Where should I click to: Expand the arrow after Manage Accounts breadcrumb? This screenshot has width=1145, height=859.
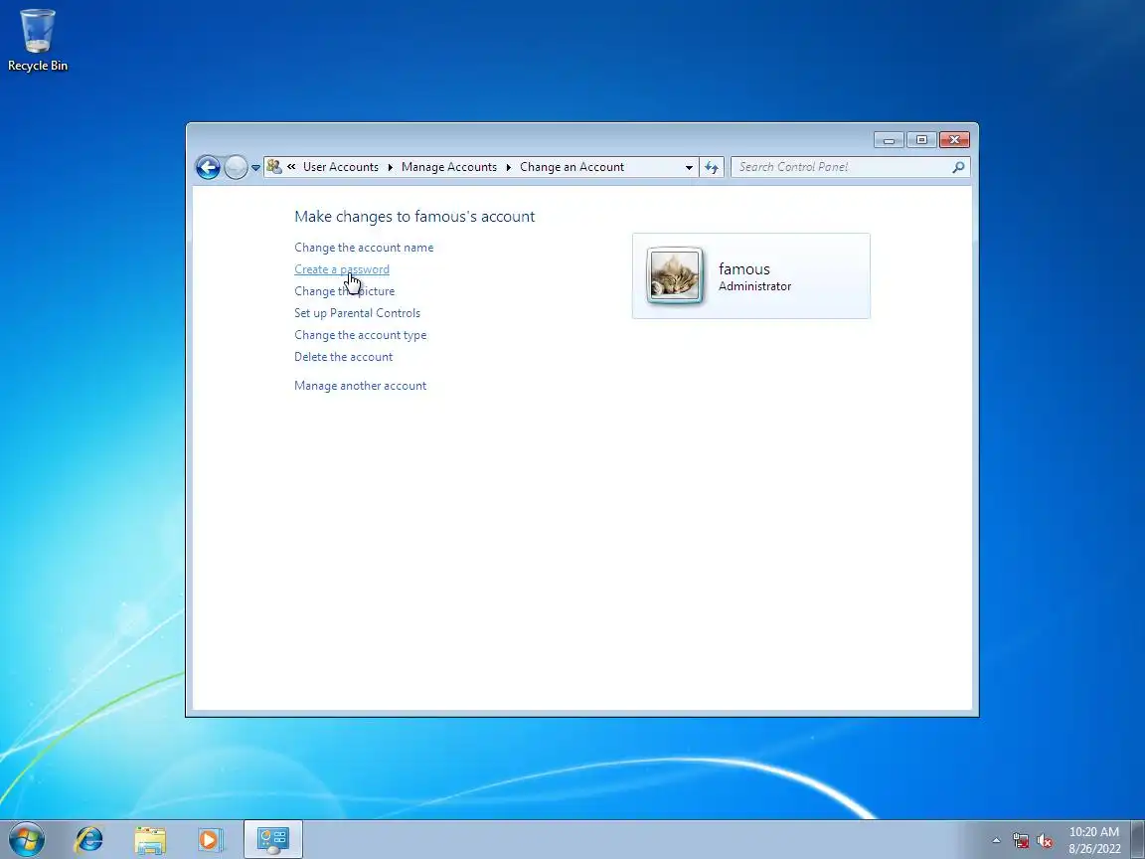pos(508,167)
